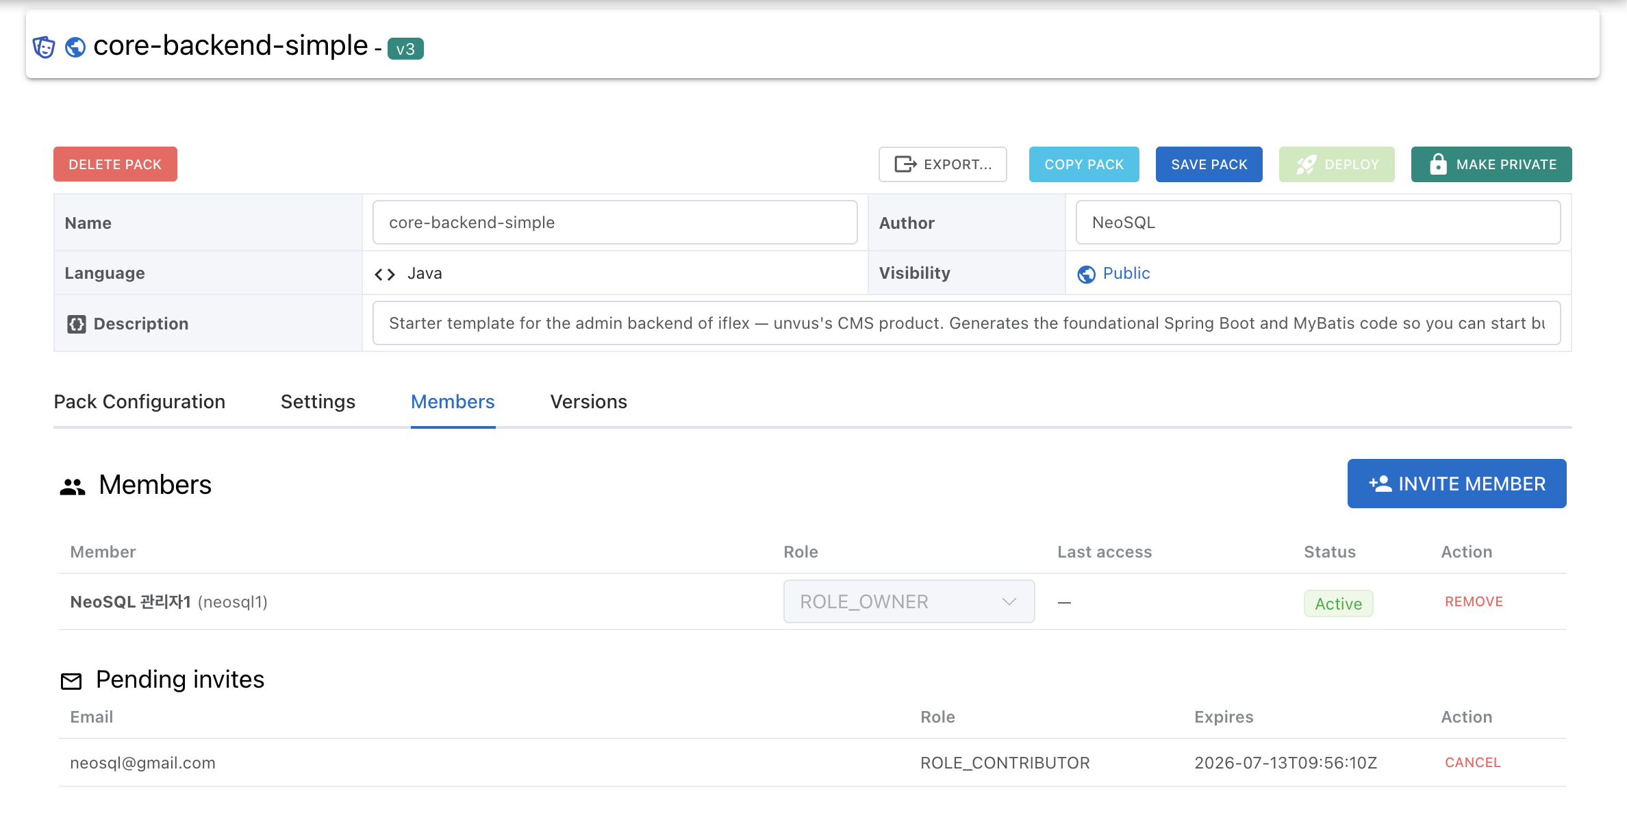This screenshot has height=837, width=1627.
Task: Click the v3 version badge
Action: point(405,49)
